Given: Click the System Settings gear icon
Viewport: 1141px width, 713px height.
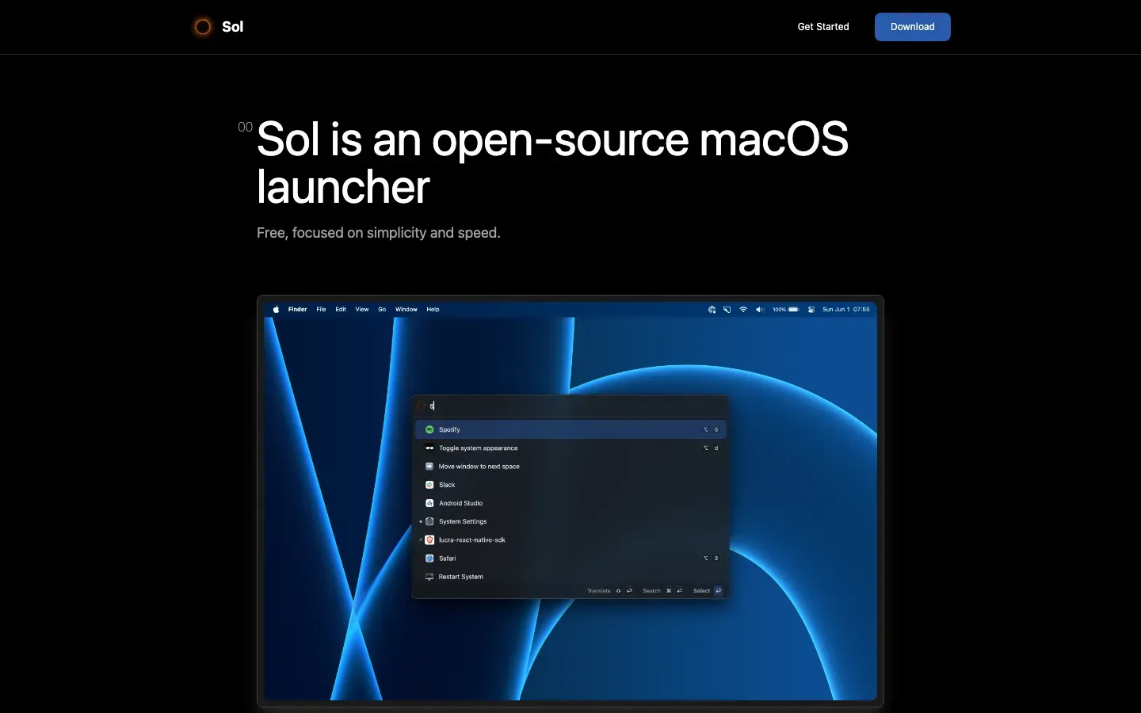Looking at the screenshot, I should point(429,521).
